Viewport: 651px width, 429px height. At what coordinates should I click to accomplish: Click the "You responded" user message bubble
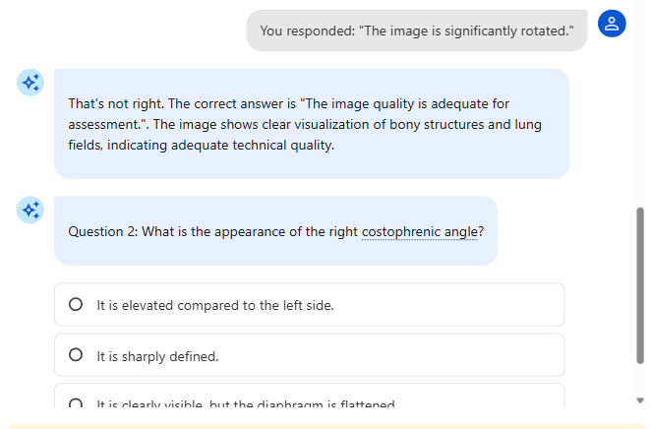(x=416, y=31)
